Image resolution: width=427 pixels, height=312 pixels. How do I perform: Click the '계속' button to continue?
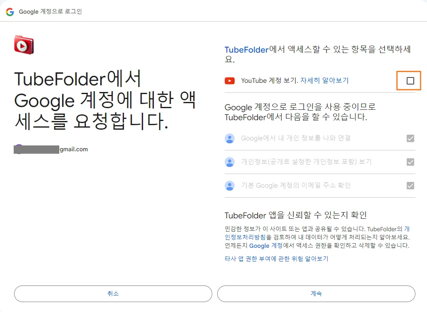pyautogui.click(x=316, y=293)
